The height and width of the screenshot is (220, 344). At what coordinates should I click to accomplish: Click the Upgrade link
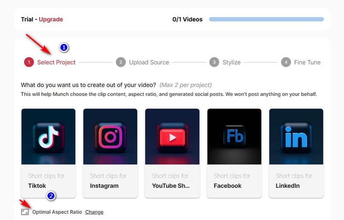tap(51, 19)
